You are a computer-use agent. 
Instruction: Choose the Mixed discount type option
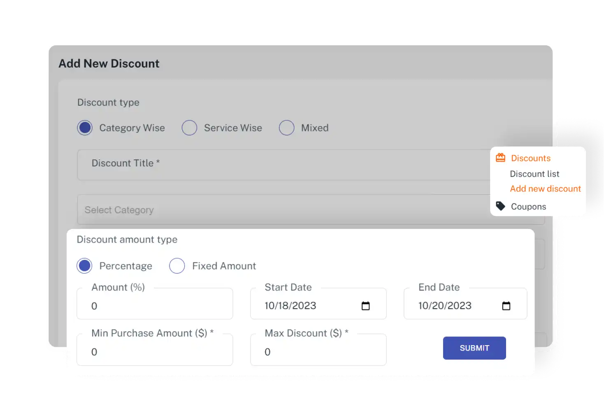[286, 128]
